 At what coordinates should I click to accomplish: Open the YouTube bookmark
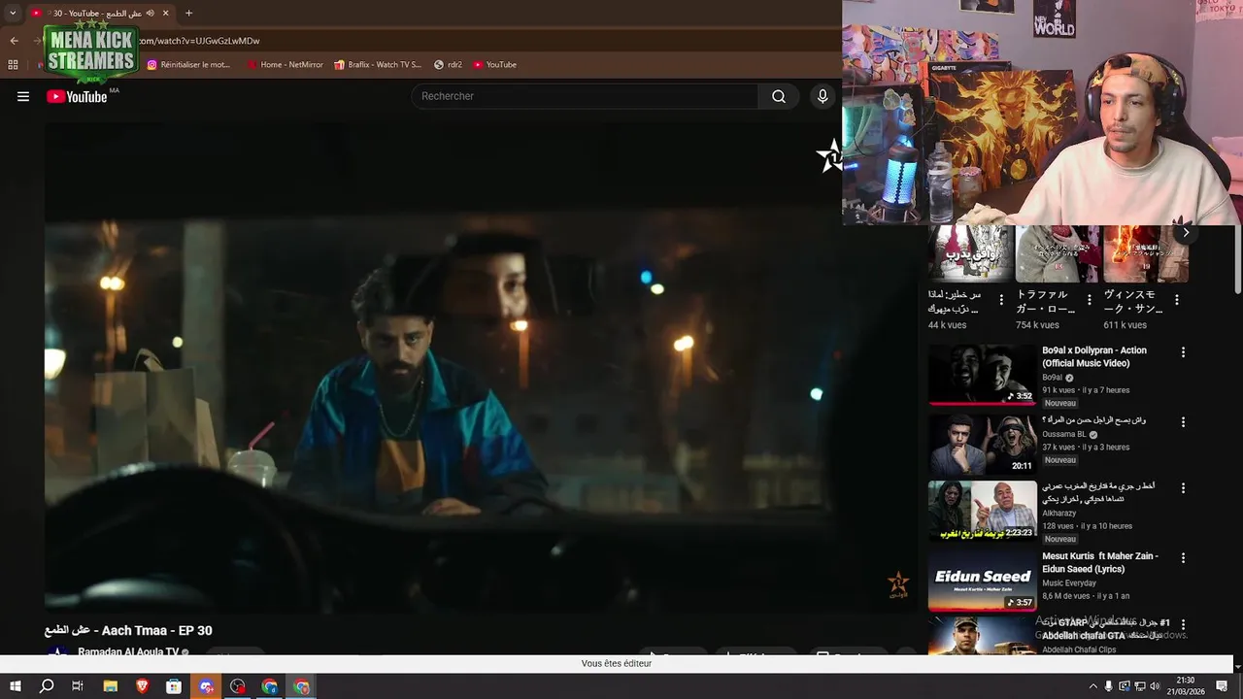click(495, 65)
